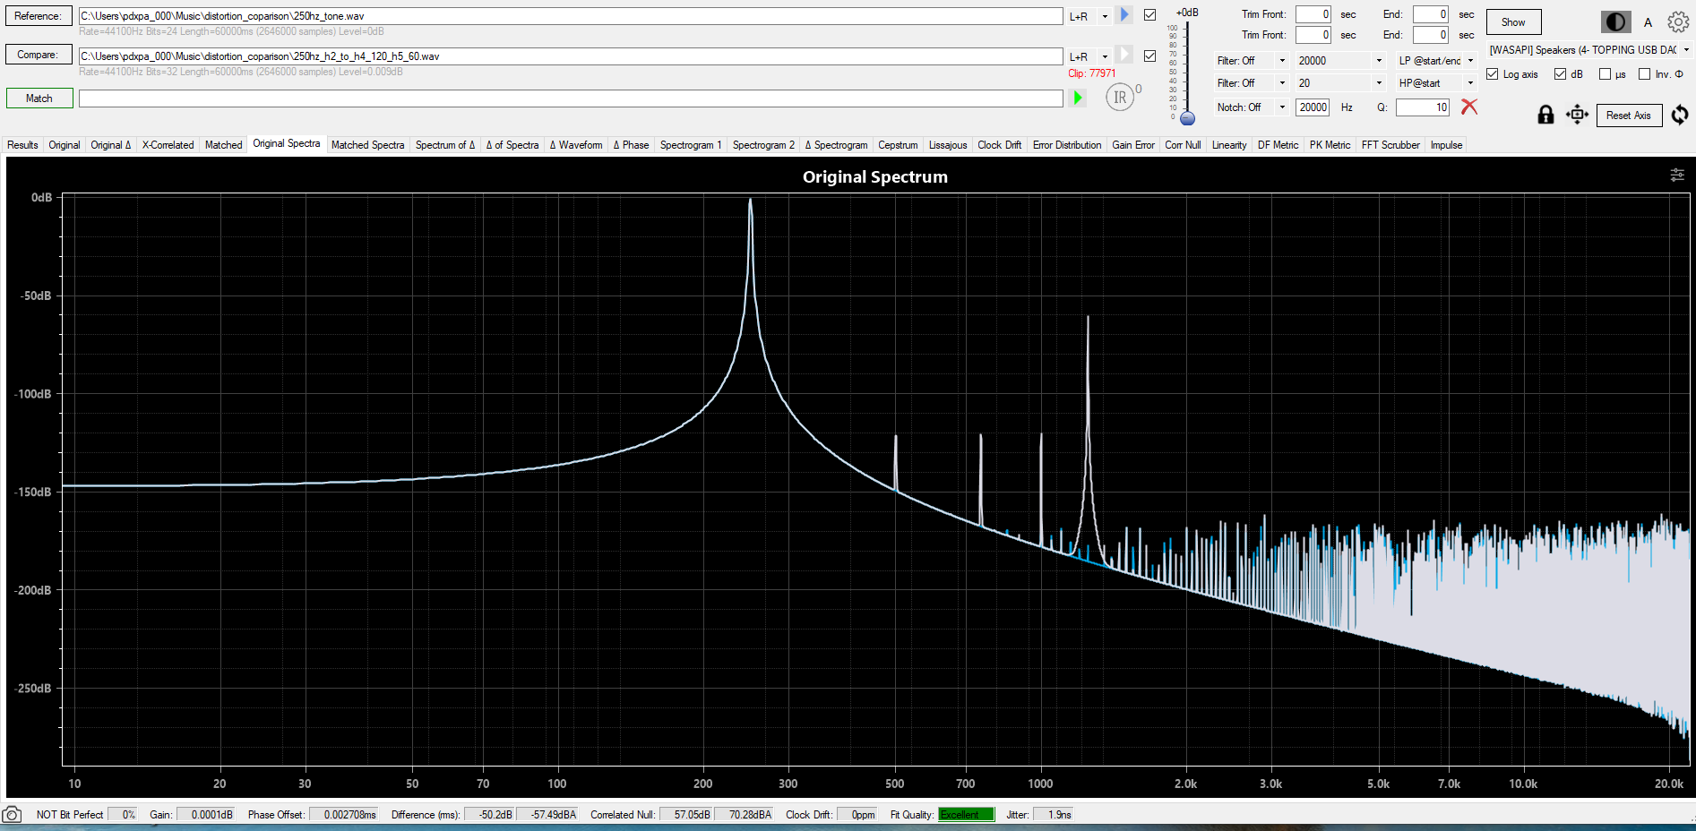Click the Gain value 0.0001dB
The image size is (1696, 831).
205,815
